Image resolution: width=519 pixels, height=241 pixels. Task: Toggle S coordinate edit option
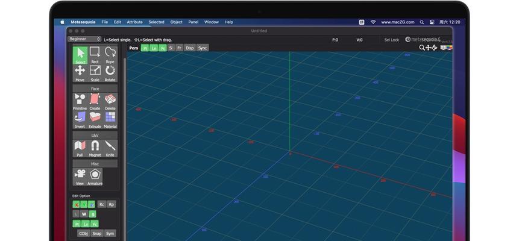[x=93, y=214]
